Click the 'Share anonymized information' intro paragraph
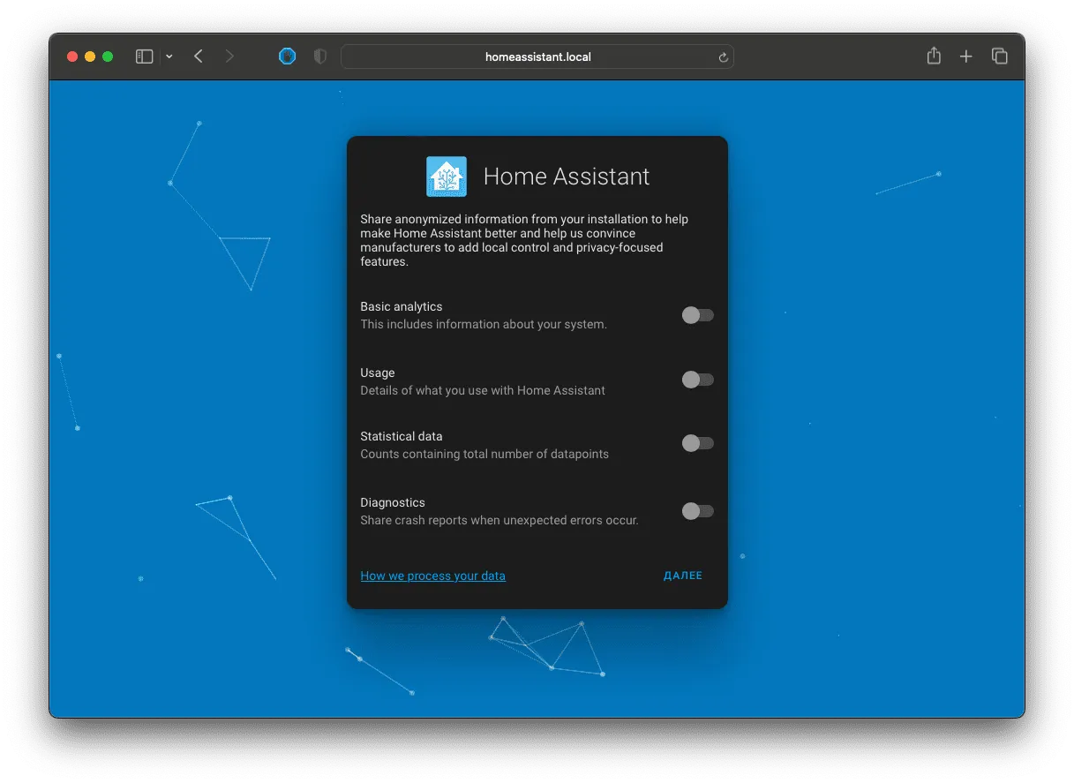1074x783 pixels. [x=524, y=240]
